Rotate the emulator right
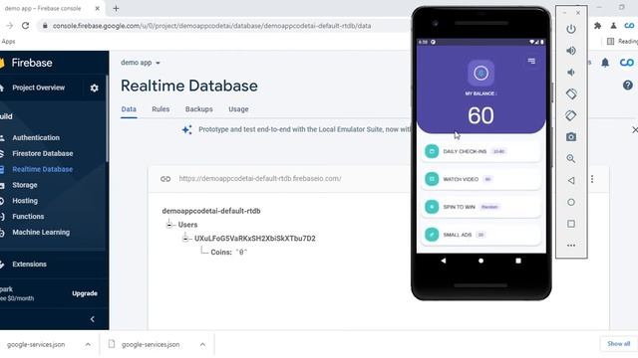Screen dimensions: 638x358 coord(571,115)
